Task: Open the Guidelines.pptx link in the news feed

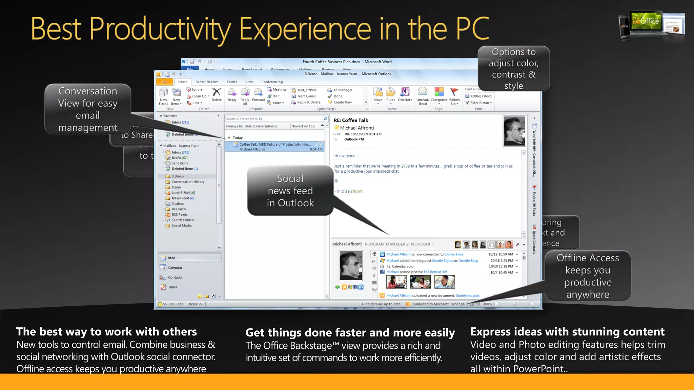Action: [x=467, y=296]
